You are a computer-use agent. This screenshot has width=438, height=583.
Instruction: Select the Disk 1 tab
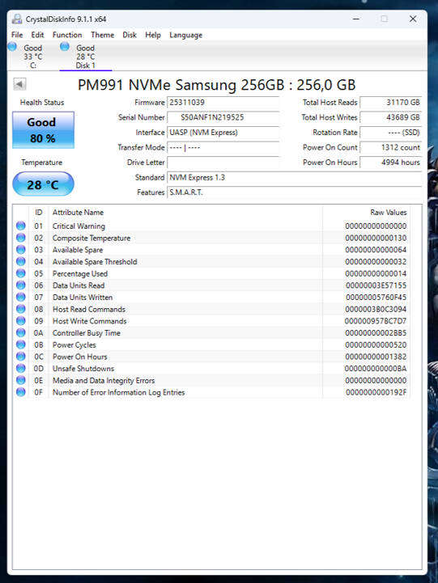pyautogui.click(x=86, y=56)
